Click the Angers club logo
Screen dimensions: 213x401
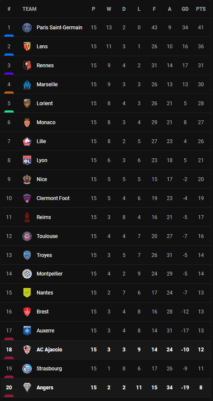(27, 388)
